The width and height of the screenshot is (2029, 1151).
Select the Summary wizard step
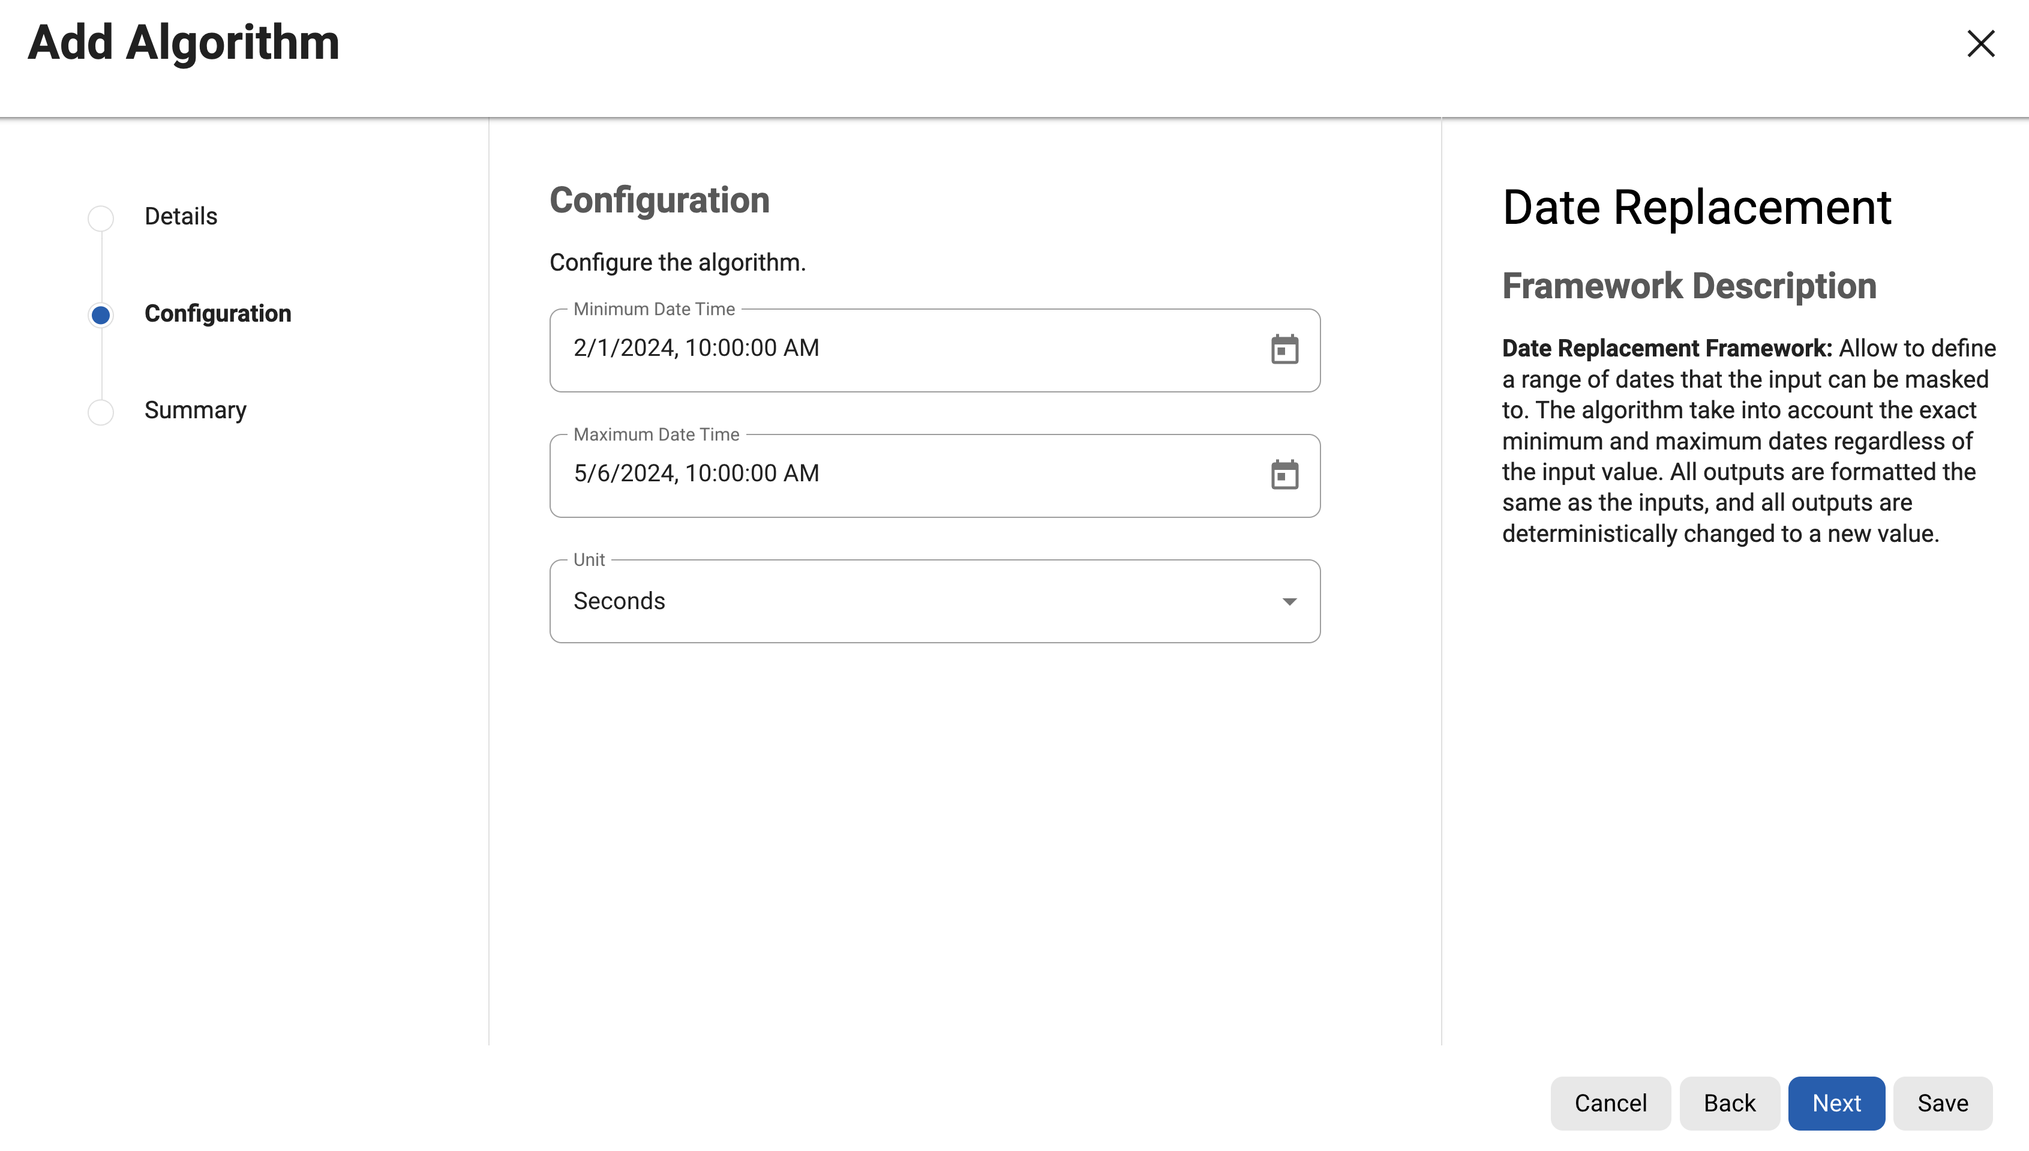194,409
